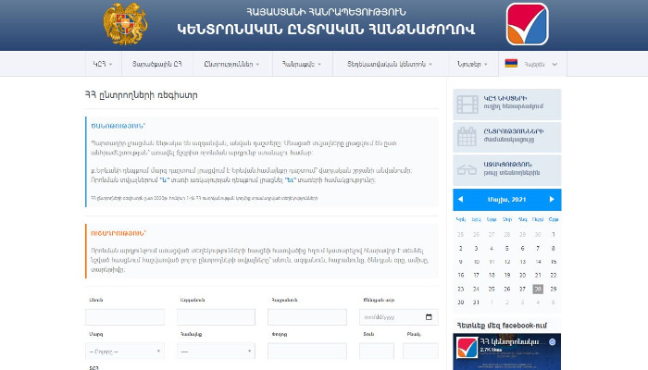Open the ԿԸՀ dropdown menu

coord(103,64)
